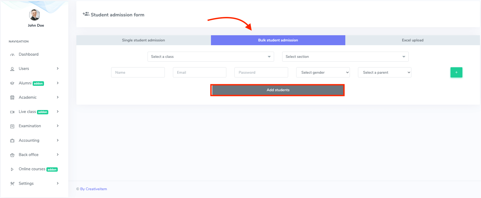Open the Select a class dropdown
481x198 pixels.
point(210,57)
